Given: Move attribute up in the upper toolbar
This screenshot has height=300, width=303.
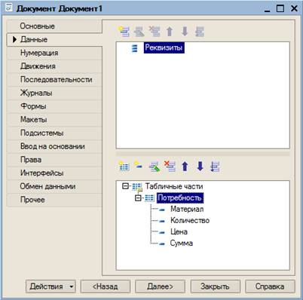Looking at the screenshot, I should (170, 32).
